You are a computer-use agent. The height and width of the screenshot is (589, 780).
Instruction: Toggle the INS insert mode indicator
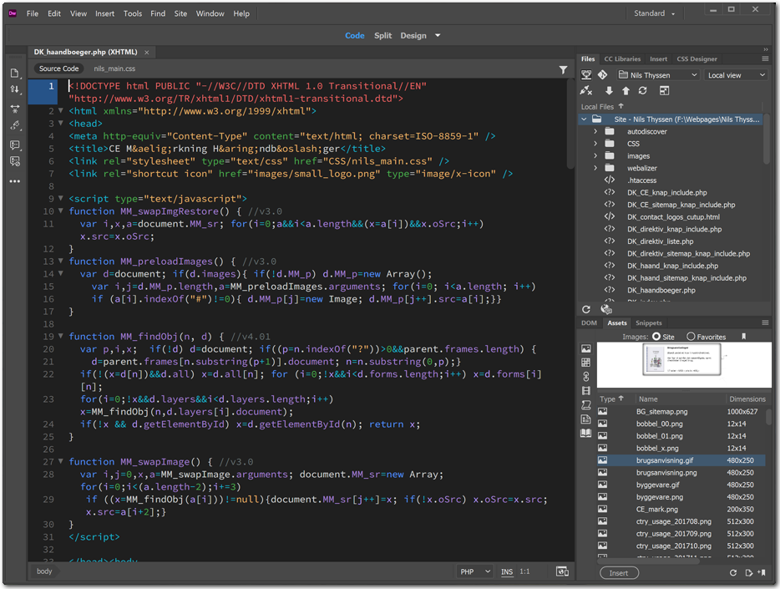[x=507, y=571]
